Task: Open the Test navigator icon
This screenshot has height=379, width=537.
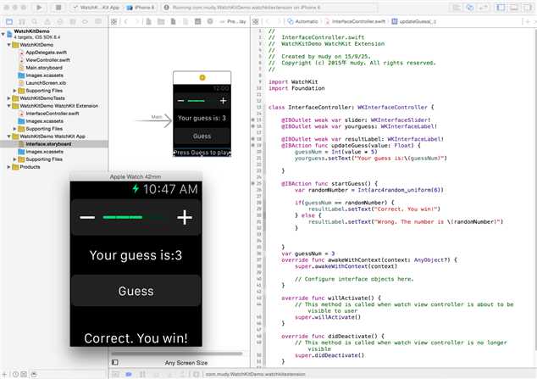Action: (x=60, y=21)
